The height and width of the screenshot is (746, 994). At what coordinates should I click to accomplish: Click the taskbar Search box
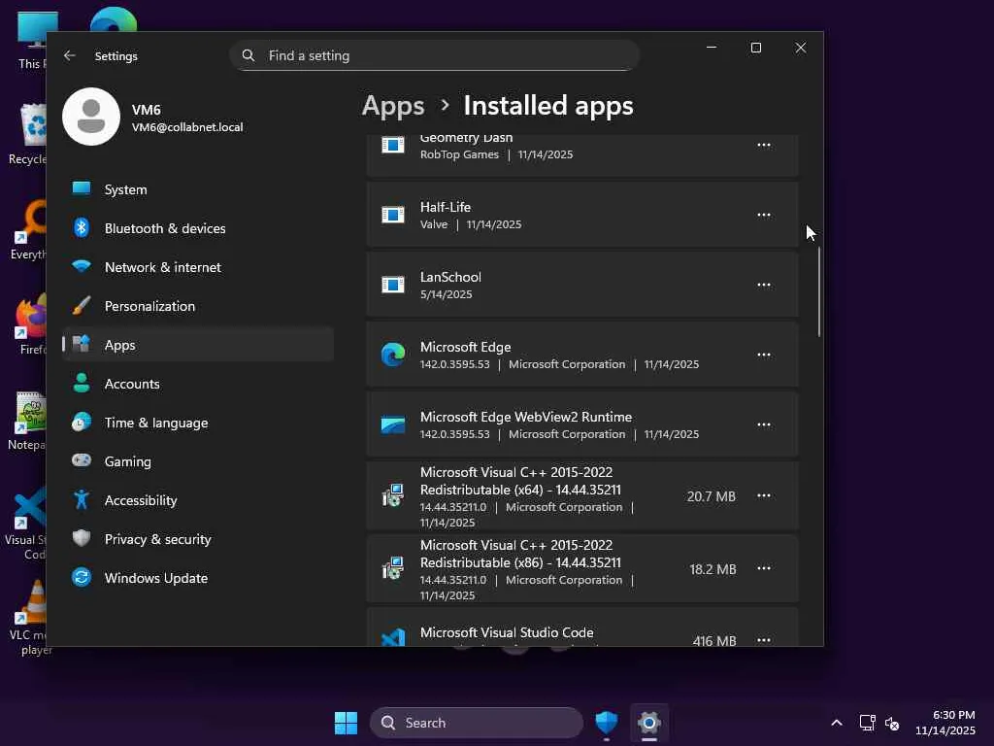point(476,723)
